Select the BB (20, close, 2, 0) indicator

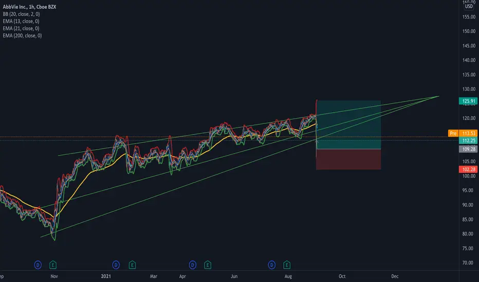(x=22, y=14)
